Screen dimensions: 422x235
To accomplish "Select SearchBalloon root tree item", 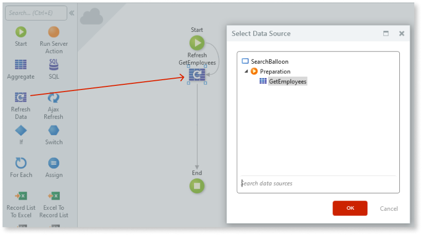I will (269, 61).
